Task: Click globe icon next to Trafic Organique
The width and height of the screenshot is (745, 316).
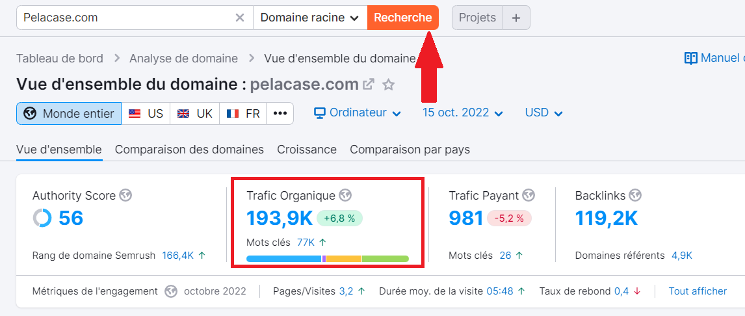Action: [345, 195]
